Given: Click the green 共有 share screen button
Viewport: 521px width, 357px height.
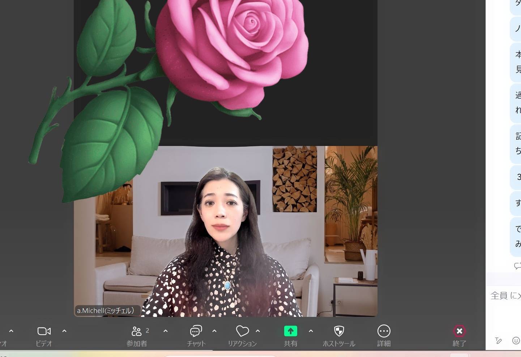Looking at the screenshot, I should 290,331.
